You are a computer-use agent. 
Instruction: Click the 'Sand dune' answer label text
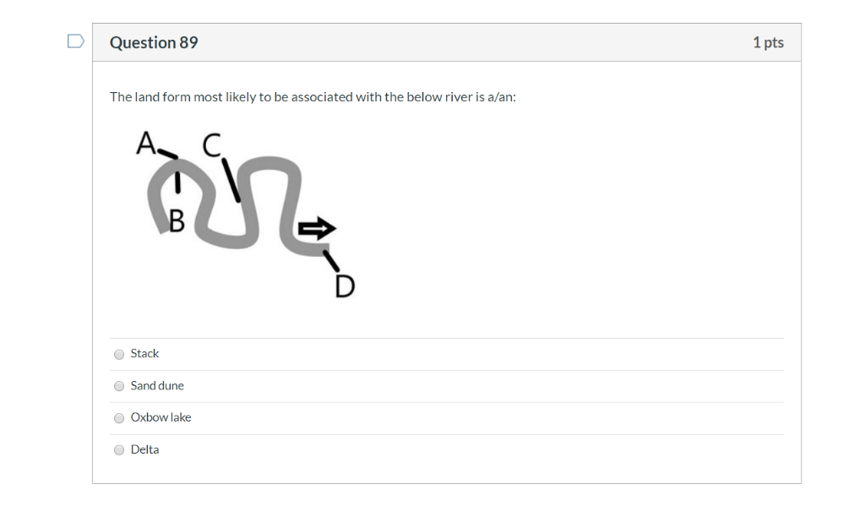pyautogui.click(x=157, y=386)
